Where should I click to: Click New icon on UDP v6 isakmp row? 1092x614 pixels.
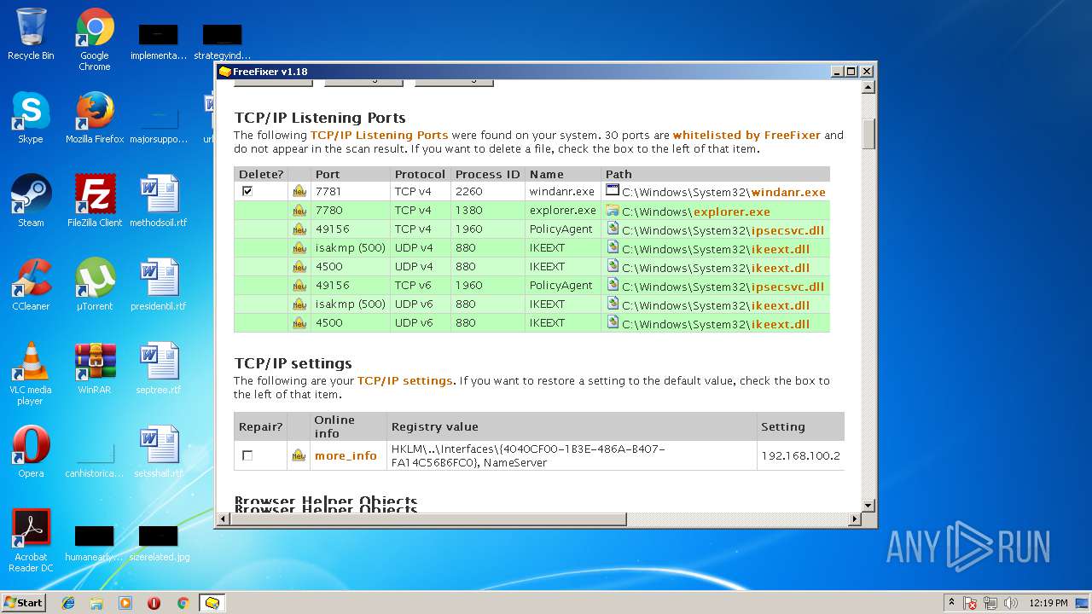point(299,304)
